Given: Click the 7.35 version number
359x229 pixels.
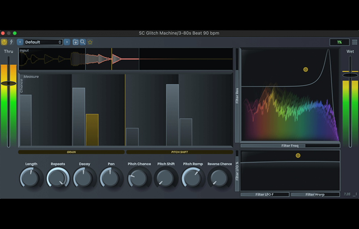Looking at the screenshot, I should point(347,194).
